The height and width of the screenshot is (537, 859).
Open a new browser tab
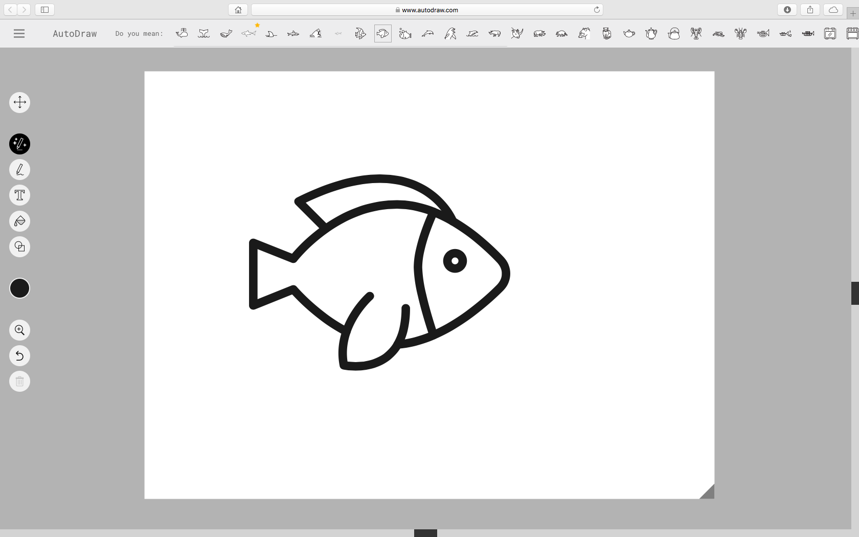click(853, 13)
